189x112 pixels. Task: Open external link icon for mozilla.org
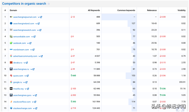click(x=28, y=89)
